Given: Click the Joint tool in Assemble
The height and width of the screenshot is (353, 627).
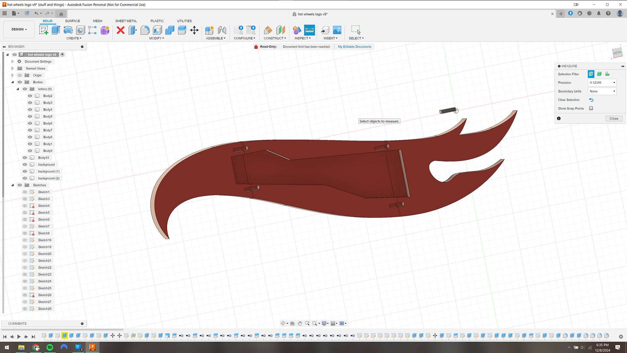Looking at the screenshot, I should click(222, 30).
